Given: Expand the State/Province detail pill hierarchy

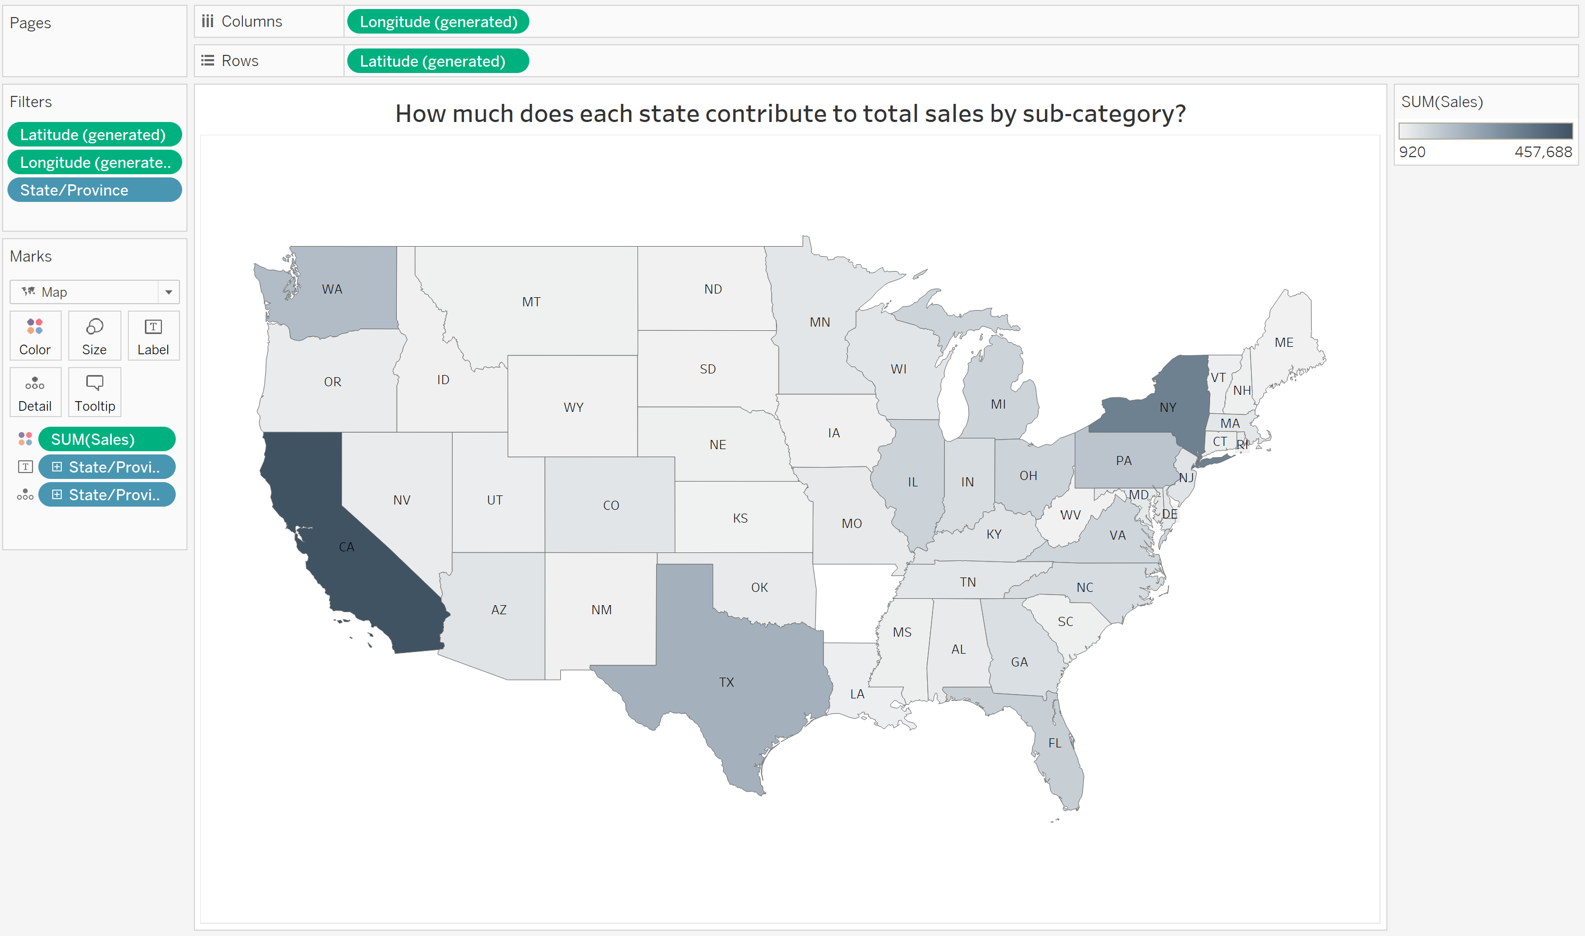Looking at the screenshot, I should (57, 494).
